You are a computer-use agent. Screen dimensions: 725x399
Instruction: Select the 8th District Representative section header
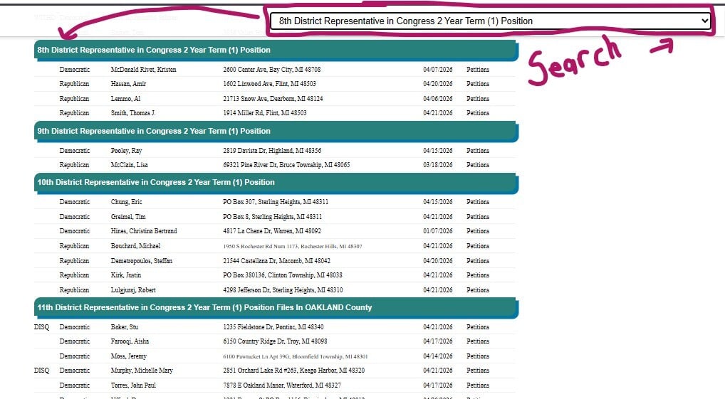pos(276,50)
